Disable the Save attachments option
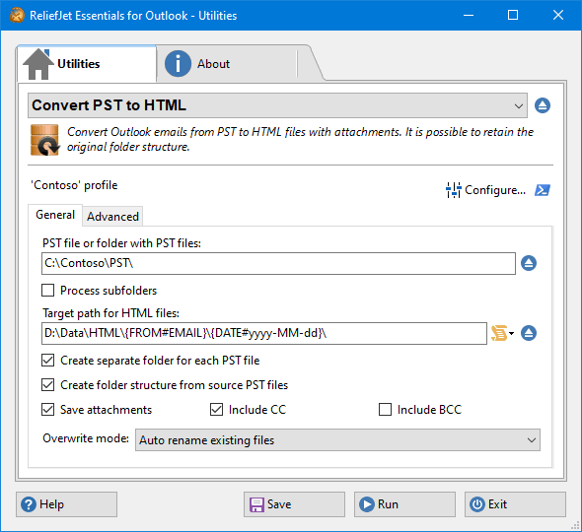This screenshot has height=532, width=582. 48,410
